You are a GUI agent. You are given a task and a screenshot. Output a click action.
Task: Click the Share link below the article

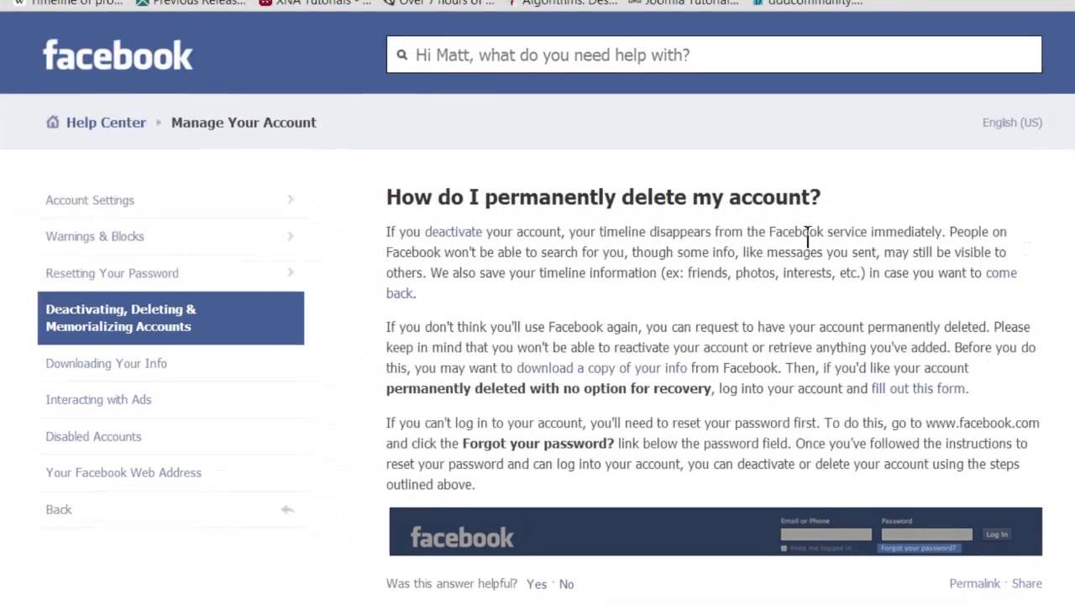[1026, 583]
